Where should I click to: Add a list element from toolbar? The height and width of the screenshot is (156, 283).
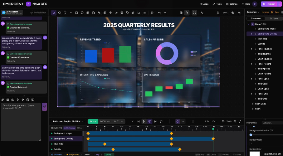(x=144, y=13)
